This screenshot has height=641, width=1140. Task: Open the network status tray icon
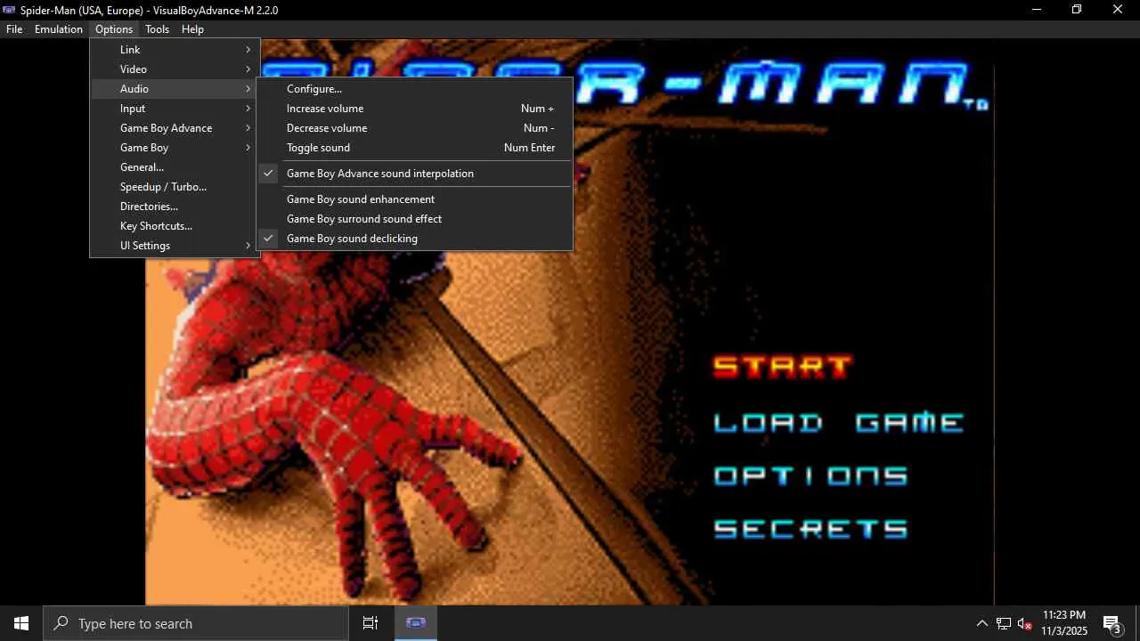click(x=1004, y=623)
